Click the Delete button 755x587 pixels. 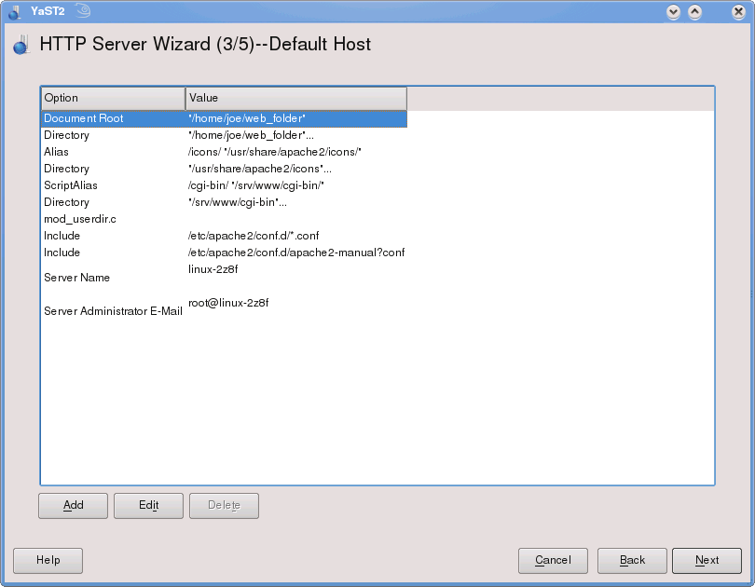pyautogui.click(x=224, y=506)
